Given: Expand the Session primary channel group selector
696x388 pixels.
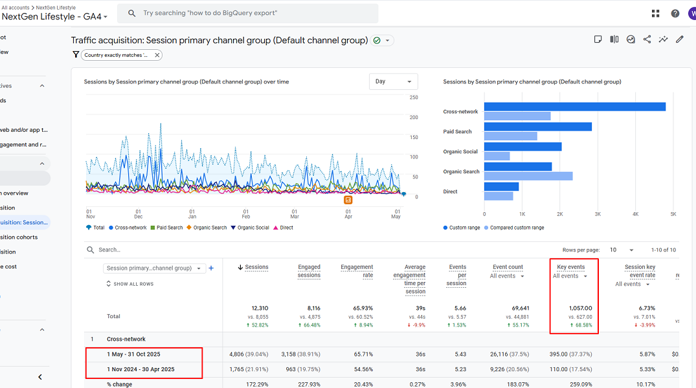Looking at the screenshot, I should [x=154, y=268].
